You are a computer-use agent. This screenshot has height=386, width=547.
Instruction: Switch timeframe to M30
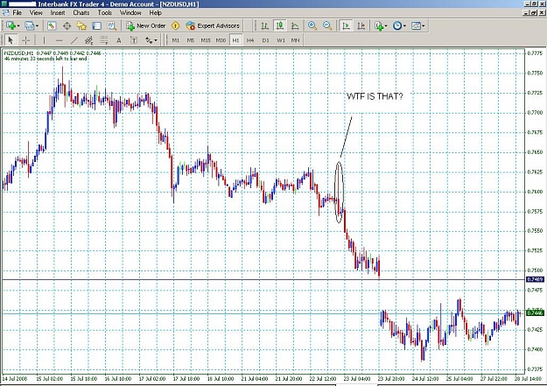pyautogui.click(x=221, y=40)
